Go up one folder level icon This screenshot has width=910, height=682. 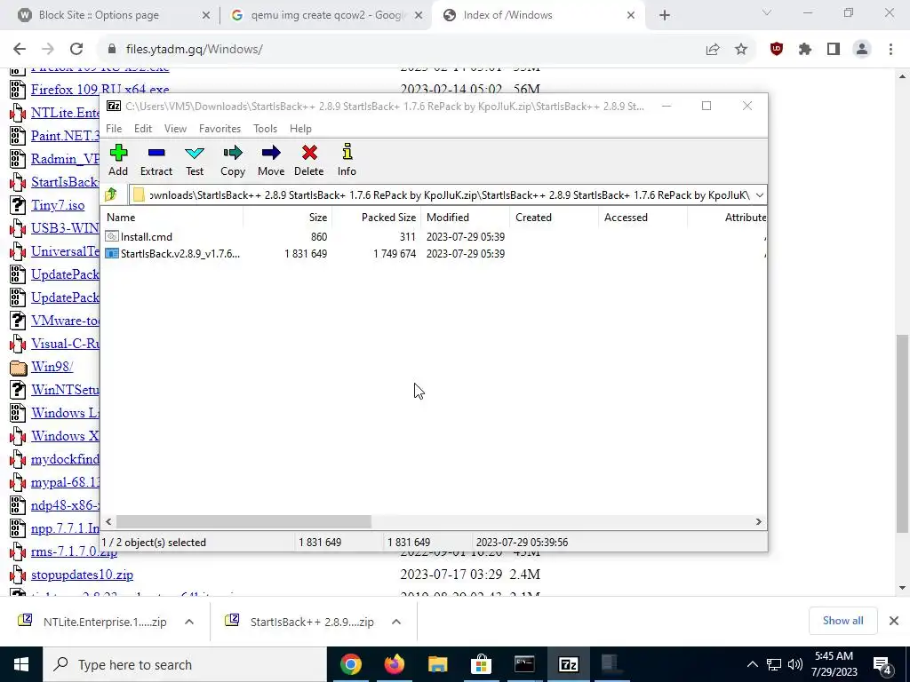(x=111, y=194)
